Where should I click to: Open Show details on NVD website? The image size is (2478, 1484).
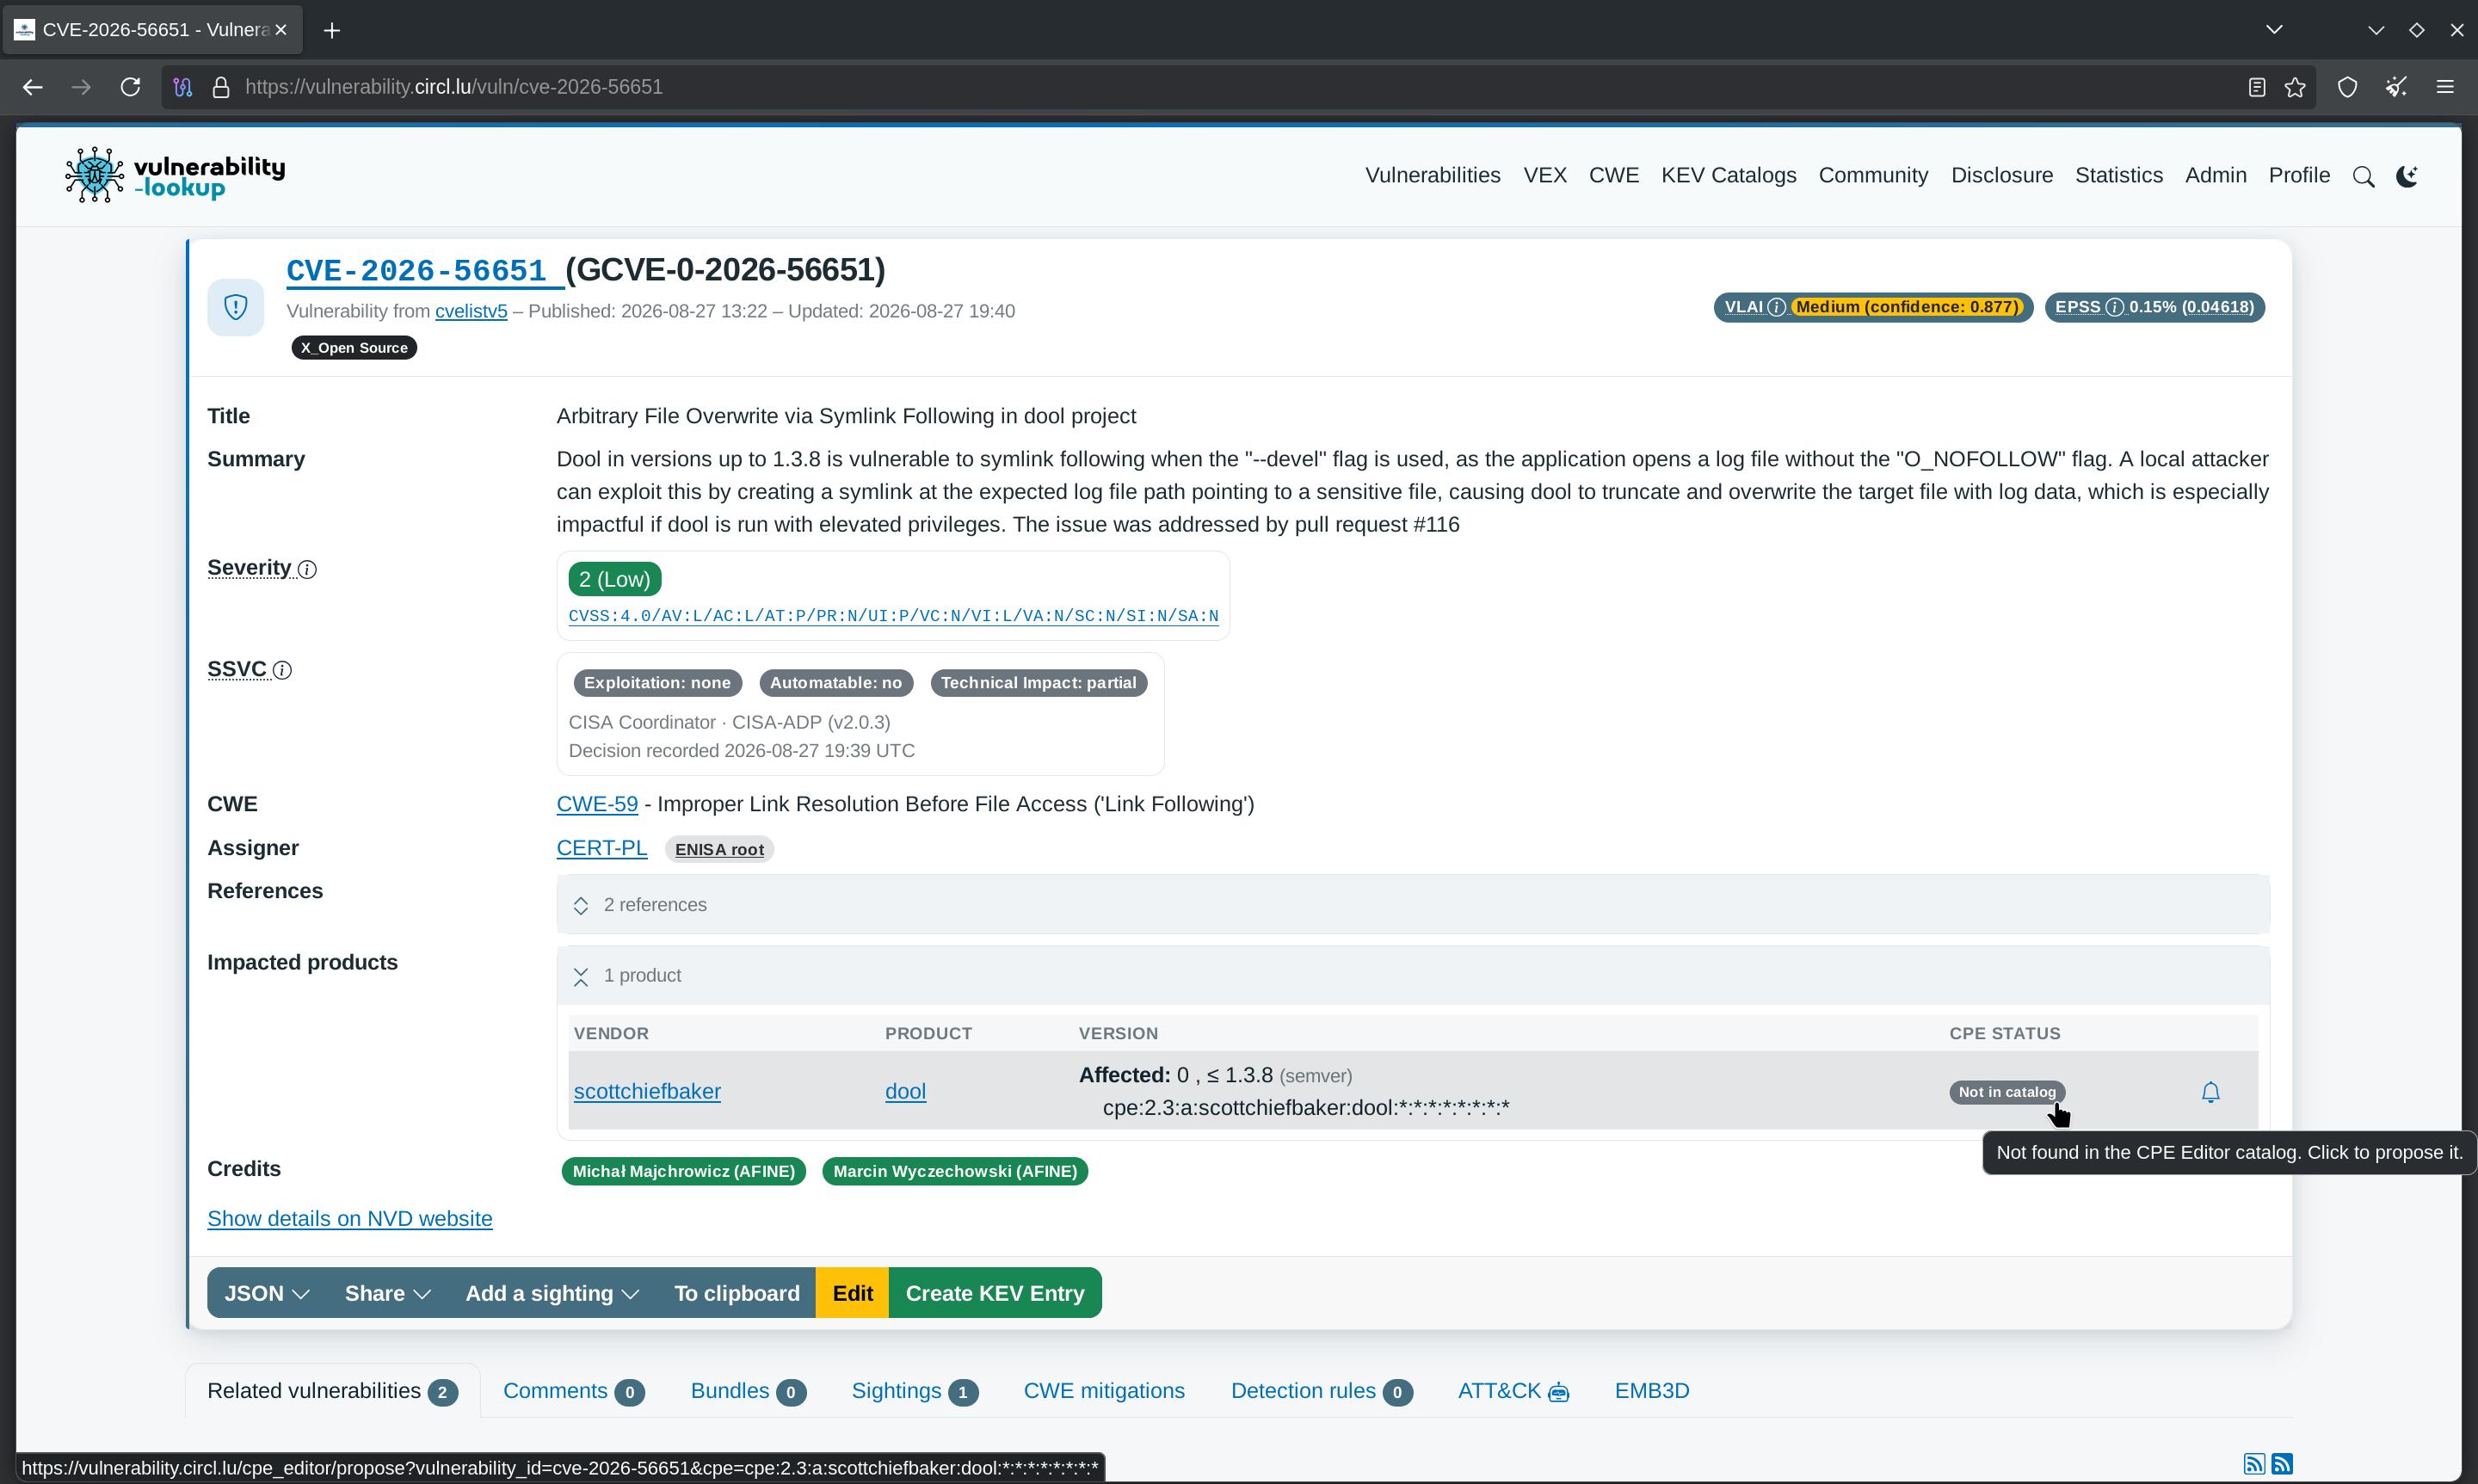click(350, 1218)
